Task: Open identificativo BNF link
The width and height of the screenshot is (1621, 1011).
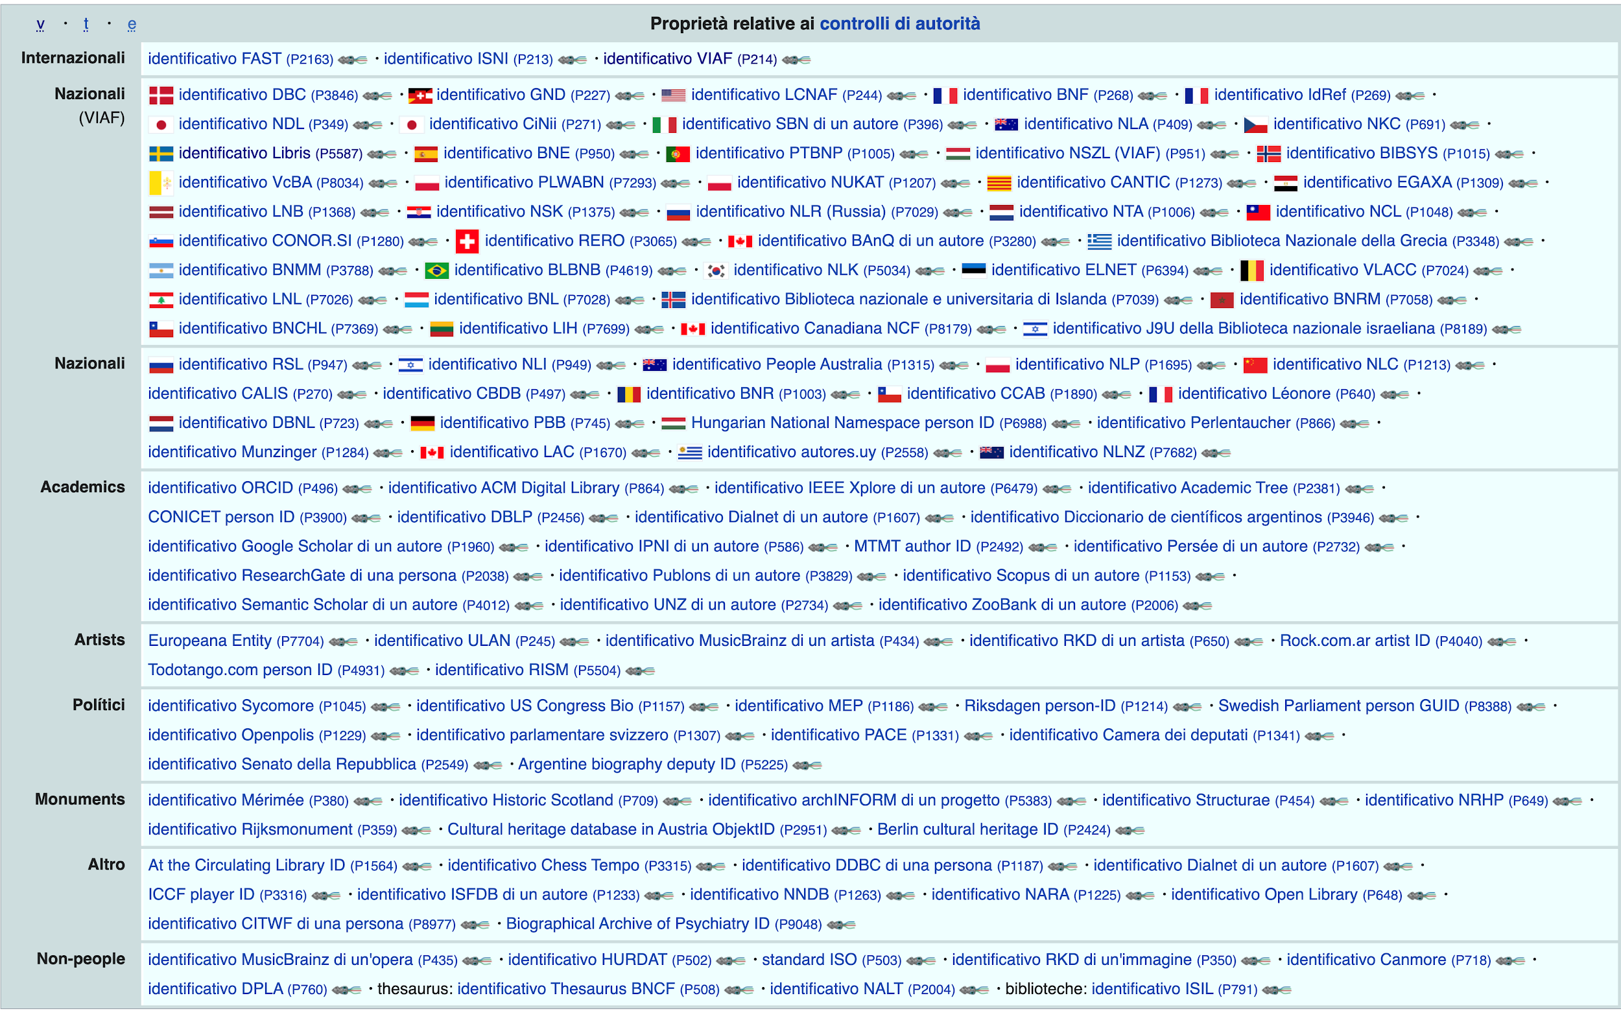Action: coord(1047,95)
